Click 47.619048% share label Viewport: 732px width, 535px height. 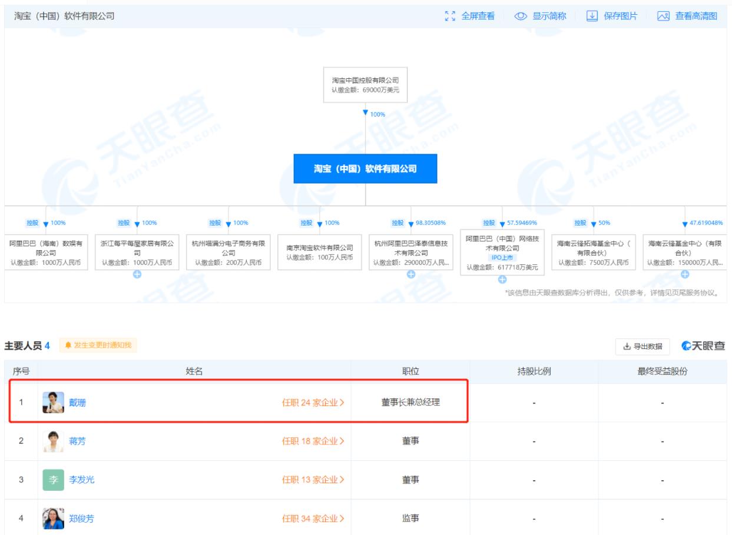[x=707, y=223]
